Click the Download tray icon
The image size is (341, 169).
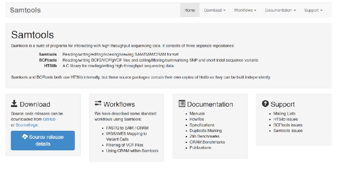(x=14, y=104)
